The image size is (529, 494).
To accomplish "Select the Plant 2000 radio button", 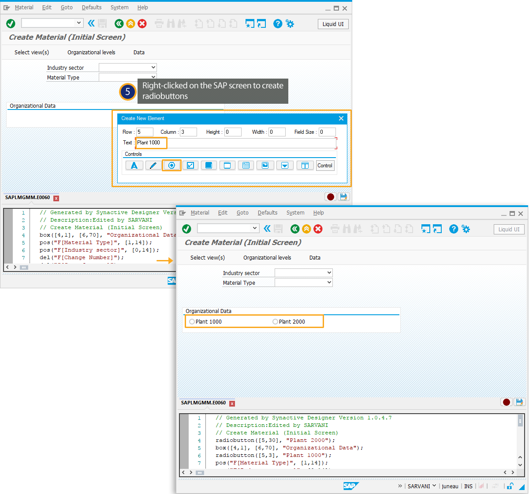I will coord(275,322).
